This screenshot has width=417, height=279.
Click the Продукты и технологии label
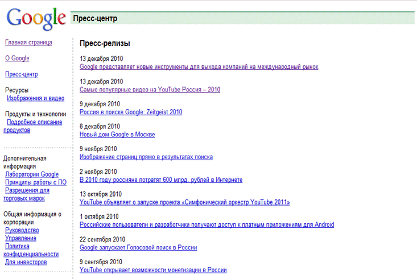(x=36, y=114)
